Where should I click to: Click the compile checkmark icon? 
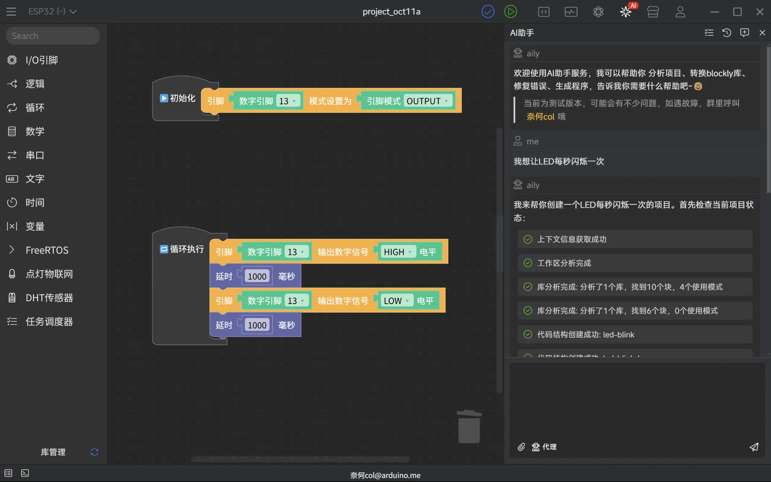(488, 12)
